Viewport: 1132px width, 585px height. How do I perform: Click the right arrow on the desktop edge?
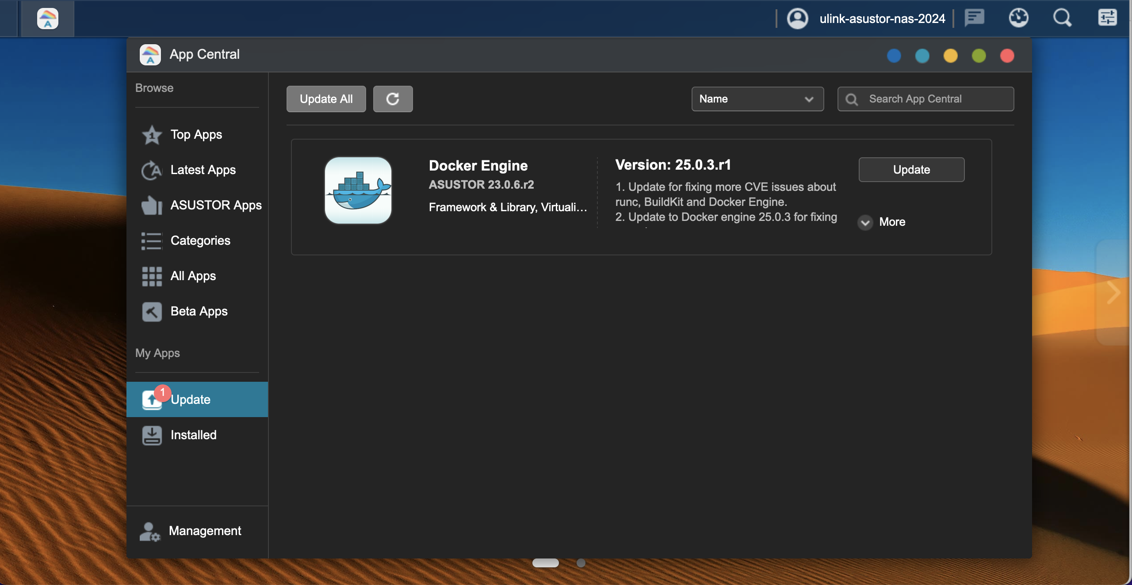tap(1113, 292)
